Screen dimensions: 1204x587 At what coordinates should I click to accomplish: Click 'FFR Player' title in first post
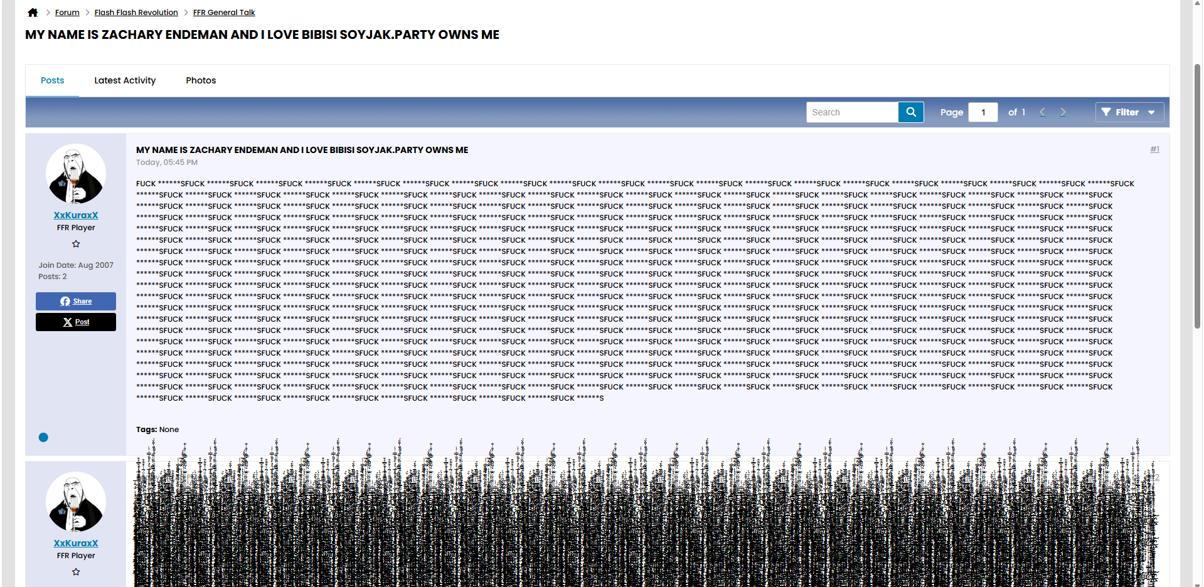click(76, 228)
